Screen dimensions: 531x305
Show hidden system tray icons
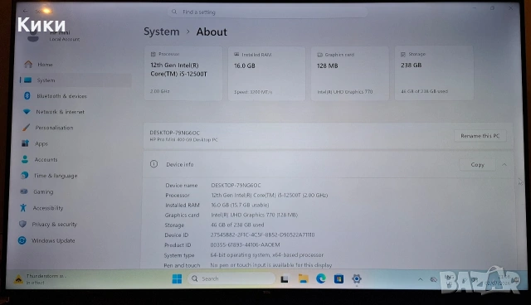(x=421, y=279)
